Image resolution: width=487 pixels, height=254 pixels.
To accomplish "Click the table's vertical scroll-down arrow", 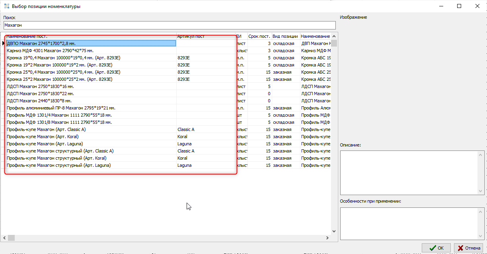I will pos(334,231).
